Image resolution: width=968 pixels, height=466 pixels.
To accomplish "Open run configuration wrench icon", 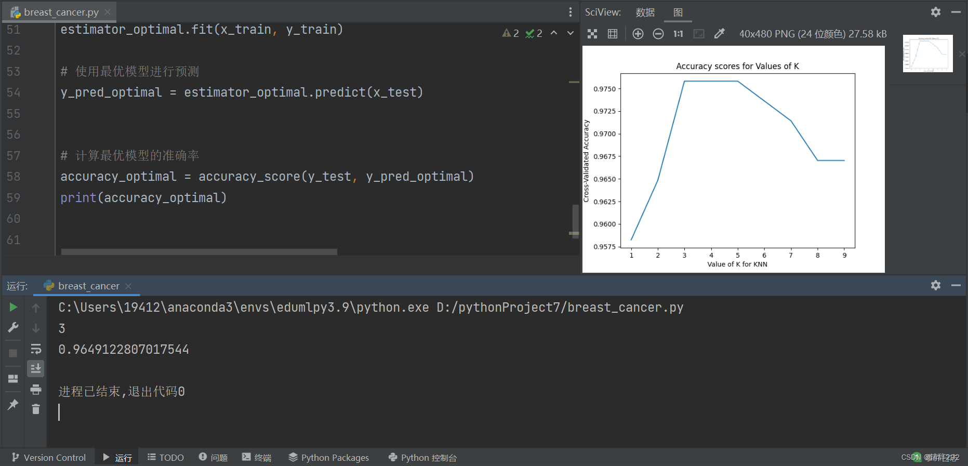I will pyautogui.click(x=13, y=327).
